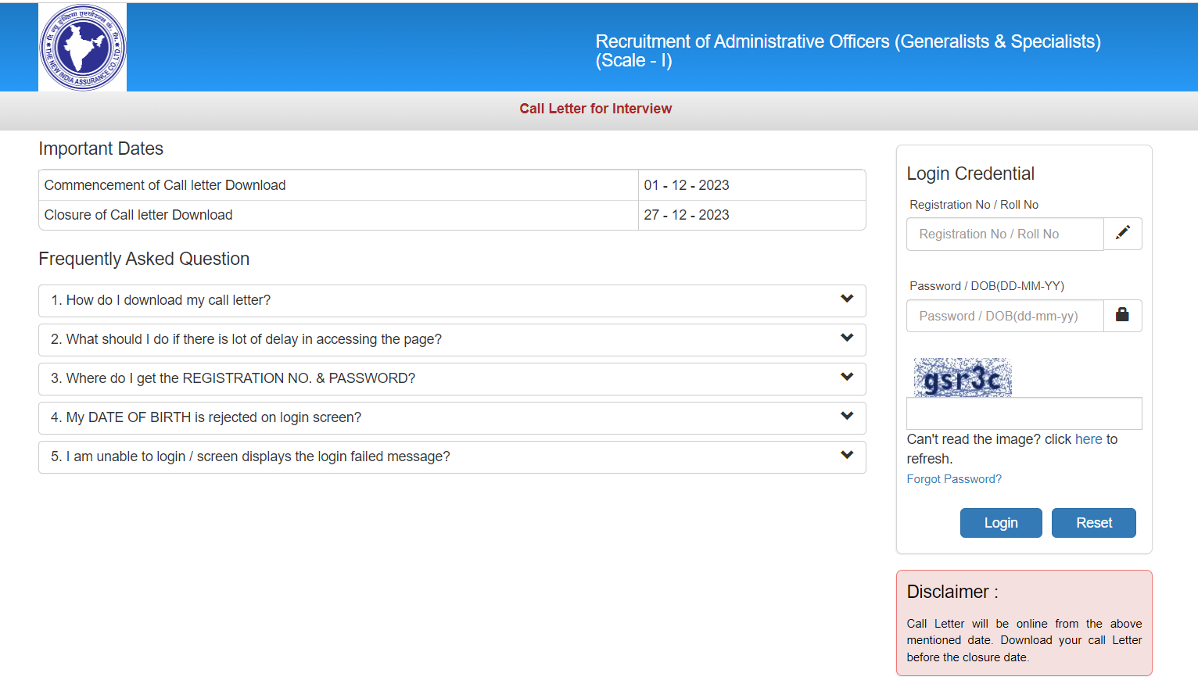
Task: Click the Password / DOB input field
Action: tap(1005, 317)
